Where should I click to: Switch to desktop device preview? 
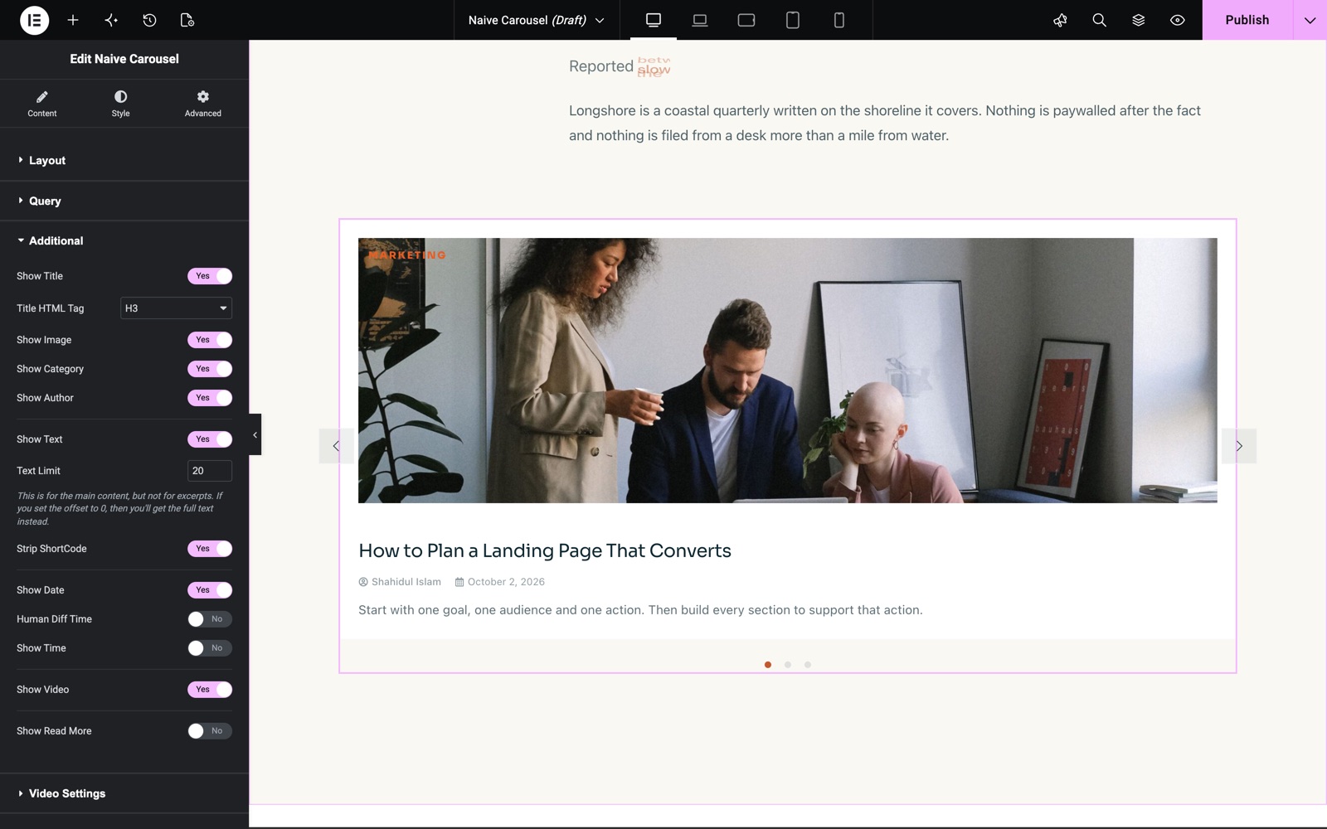(654, 20)
